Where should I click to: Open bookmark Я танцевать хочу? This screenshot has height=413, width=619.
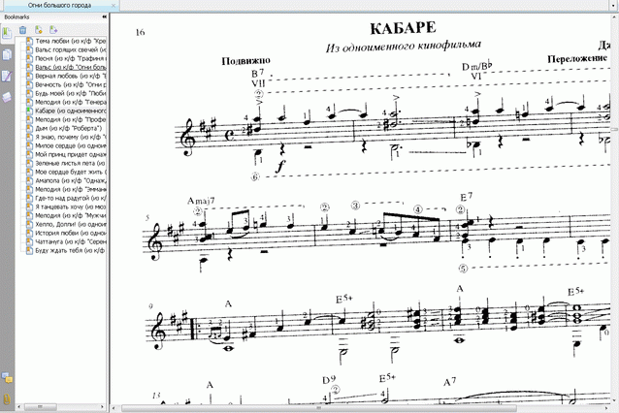click(71, 206)
